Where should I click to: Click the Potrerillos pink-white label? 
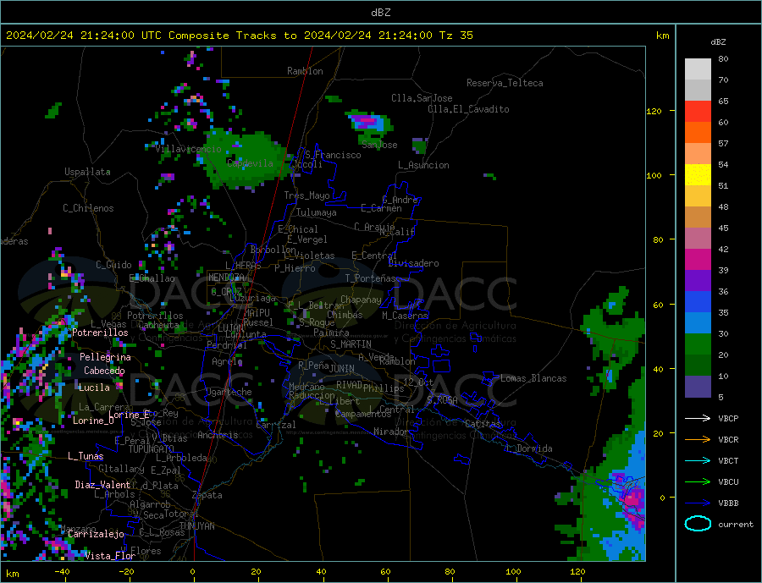(x=100, y=333)
